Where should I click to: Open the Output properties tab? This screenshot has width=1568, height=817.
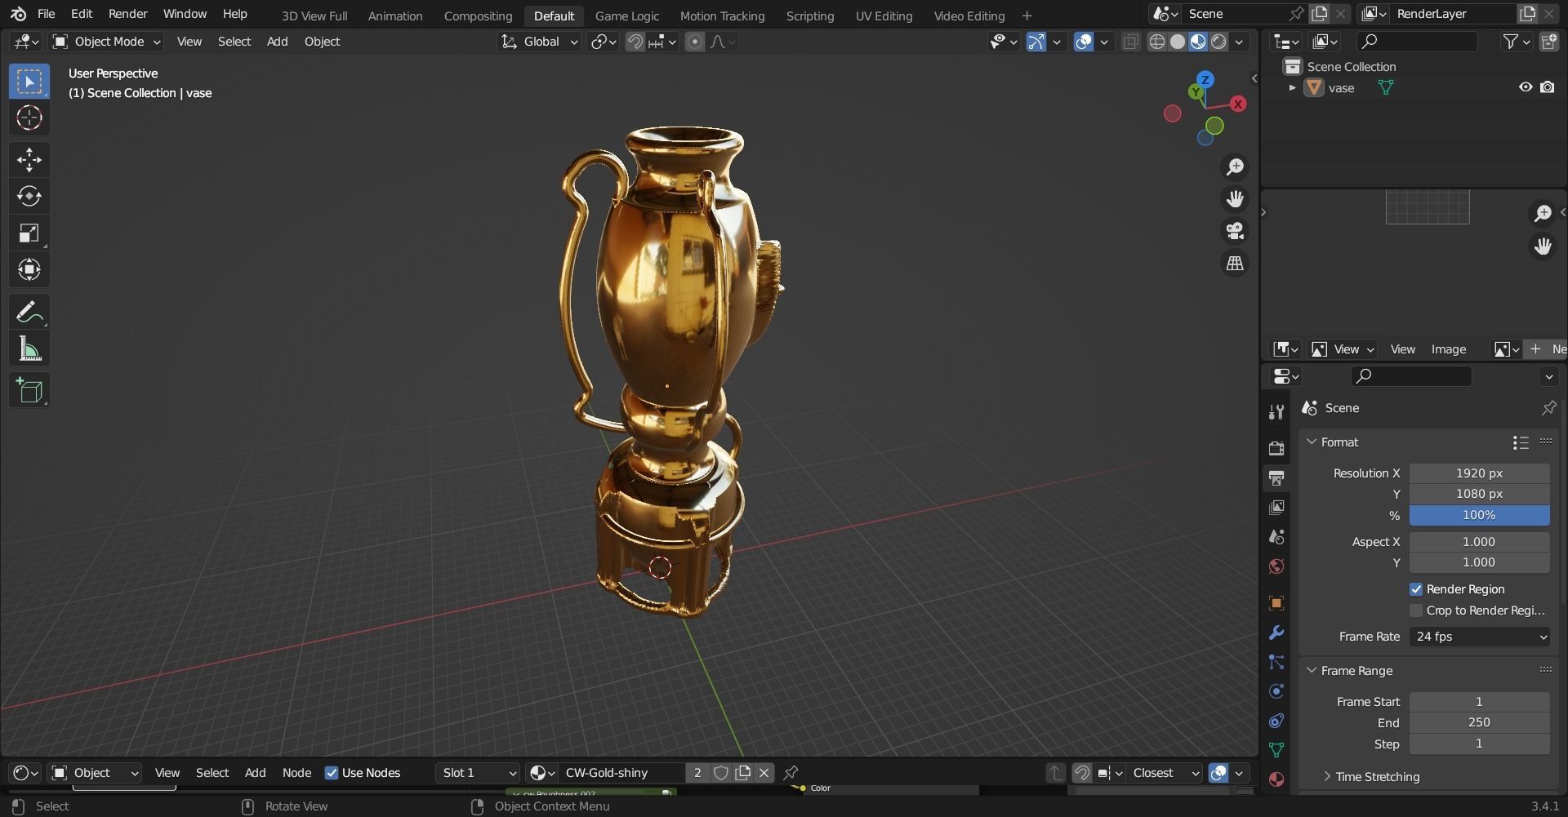click(1276, 477)
